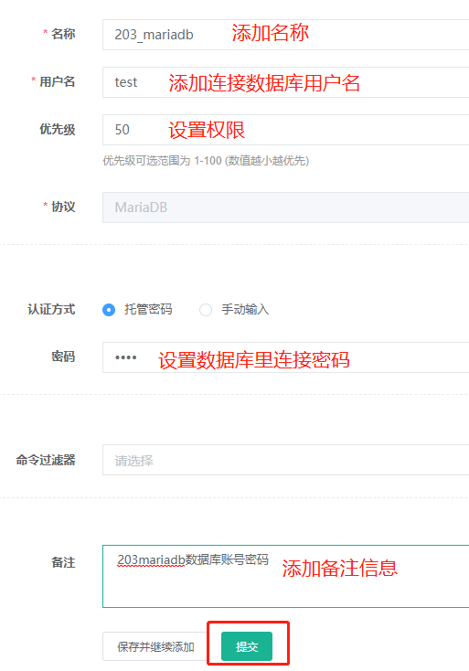Click the 优先级 input field showing 50
The width and height of the screenshot is (469, 671).
click(x=286, y=130)
